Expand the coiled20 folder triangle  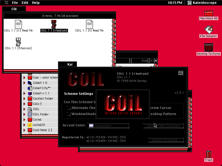(x=24, y=125)
